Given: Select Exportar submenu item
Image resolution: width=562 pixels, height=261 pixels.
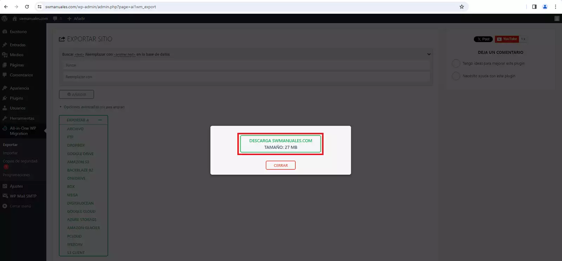Looking at the screenshot, I should 10,145.
